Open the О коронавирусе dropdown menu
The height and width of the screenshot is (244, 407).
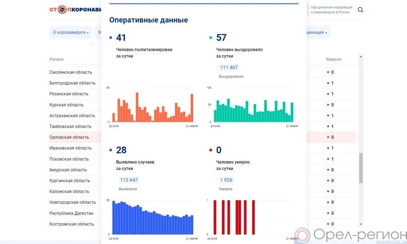[x=71, y=32]
